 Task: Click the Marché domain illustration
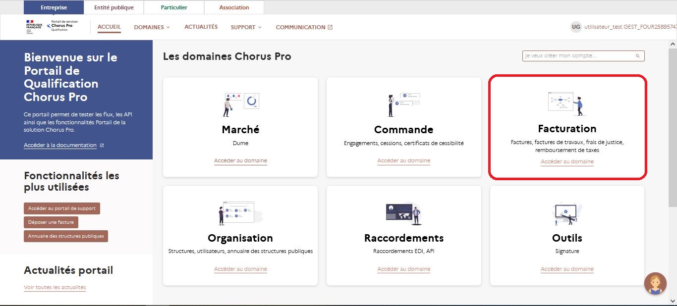[x=240, y=104]
